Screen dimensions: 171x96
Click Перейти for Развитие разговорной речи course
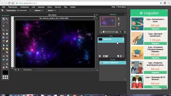click(x=155, y=73)
